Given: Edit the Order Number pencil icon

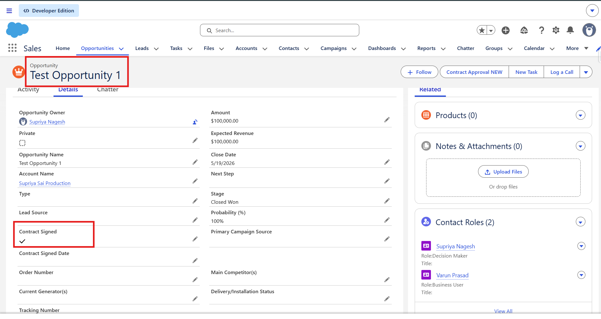Looking at the screenshot, I should (195, 280).
